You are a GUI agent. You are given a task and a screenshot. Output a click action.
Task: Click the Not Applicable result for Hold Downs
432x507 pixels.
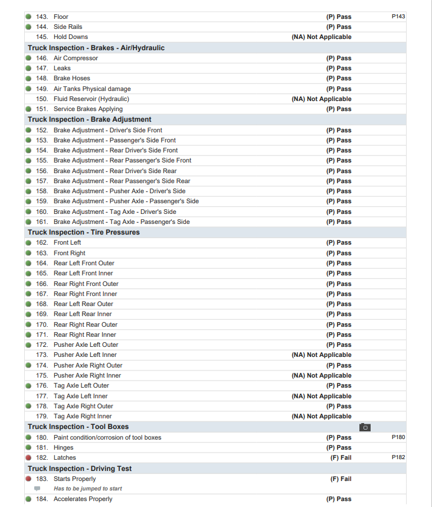322,37
